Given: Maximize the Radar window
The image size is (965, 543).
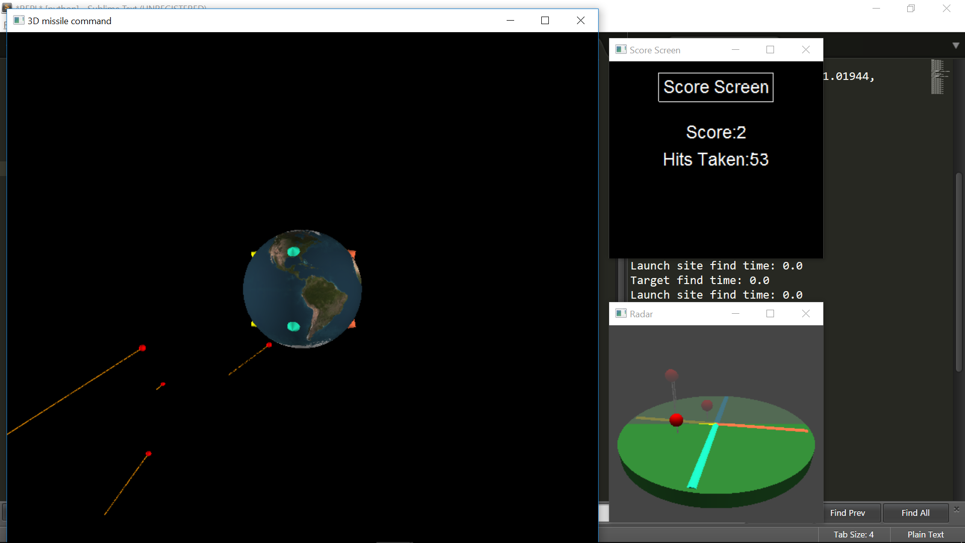Looking at the screenshot, I should pyautogui.click(x=770, y=314).
